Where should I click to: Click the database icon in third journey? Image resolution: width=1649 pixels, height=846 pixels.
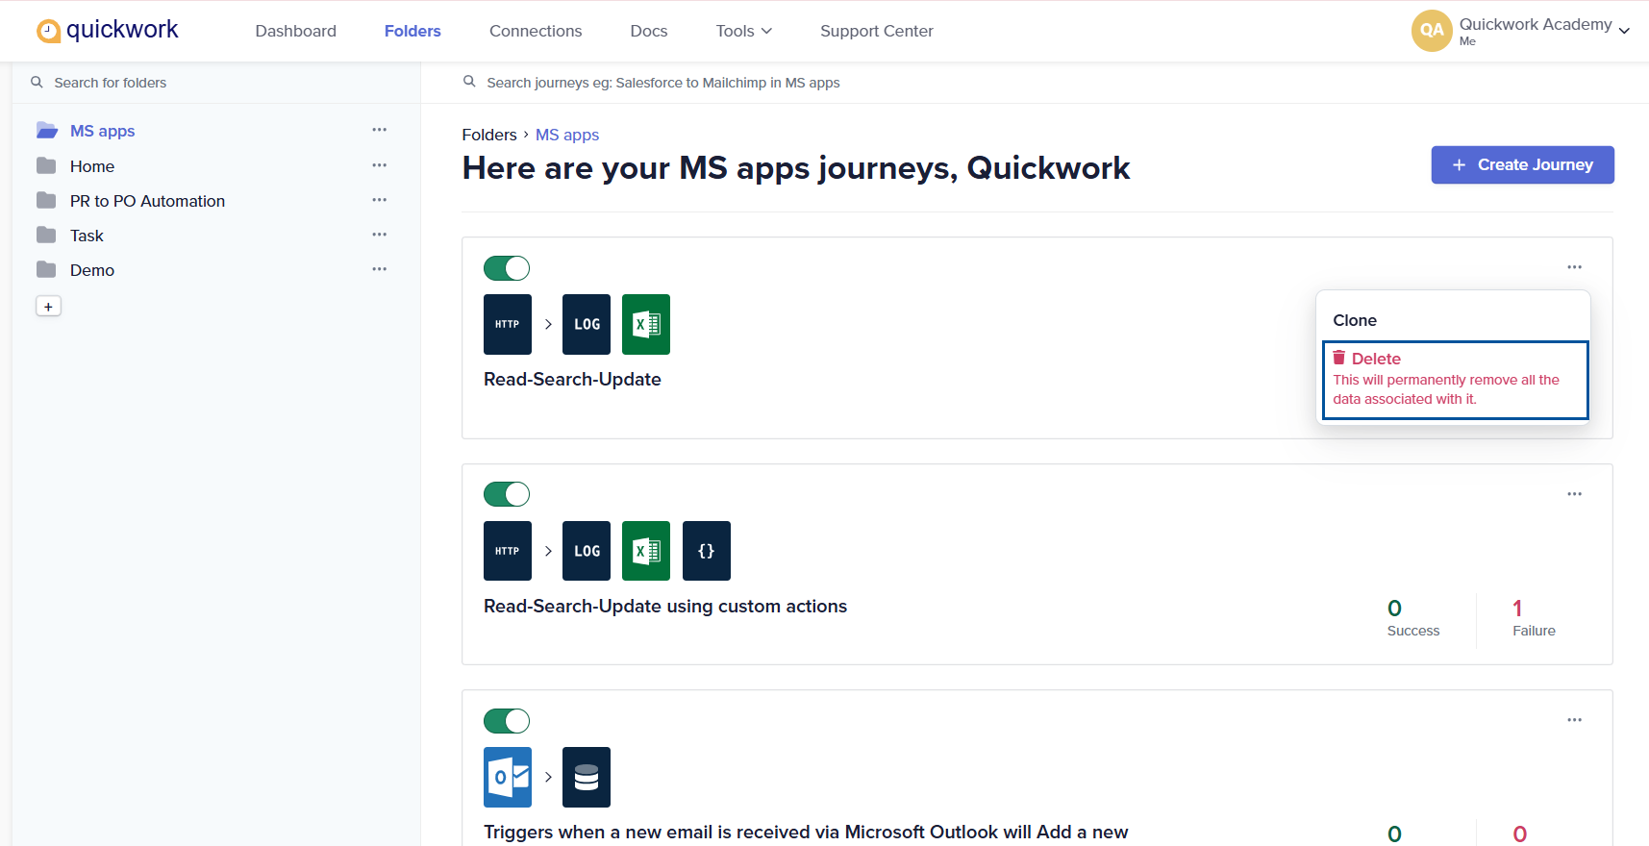point(587,777)
